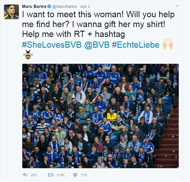Open the Apr 2 timestamp

(85, 6)
